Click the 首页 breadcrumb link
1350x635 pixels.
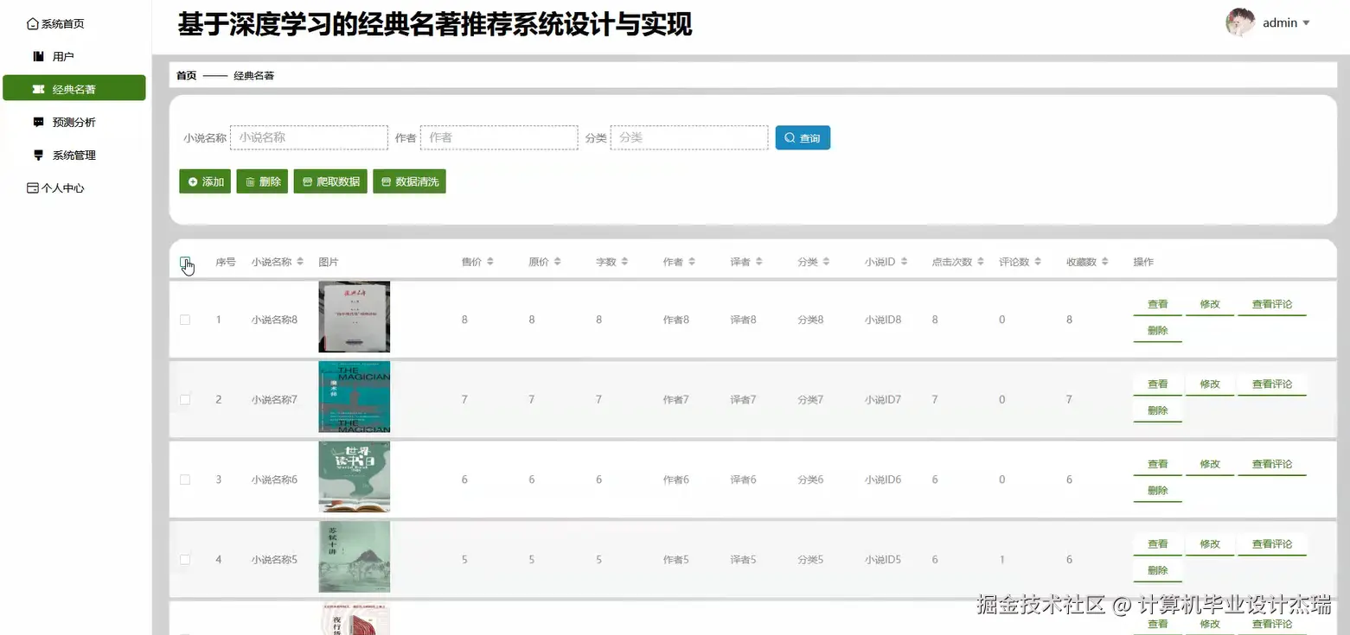pyautogui.click(x=186, y=75)
